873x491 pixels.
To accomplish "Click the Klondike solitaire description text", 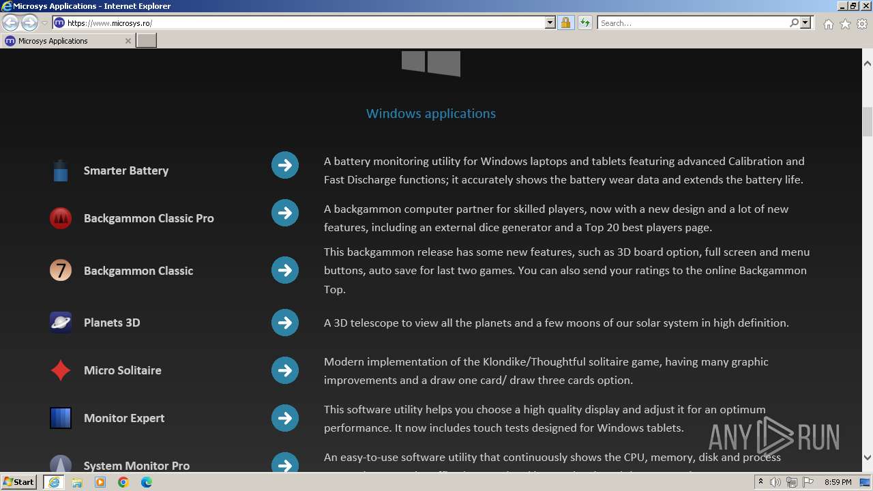I will tap(546, 371).
